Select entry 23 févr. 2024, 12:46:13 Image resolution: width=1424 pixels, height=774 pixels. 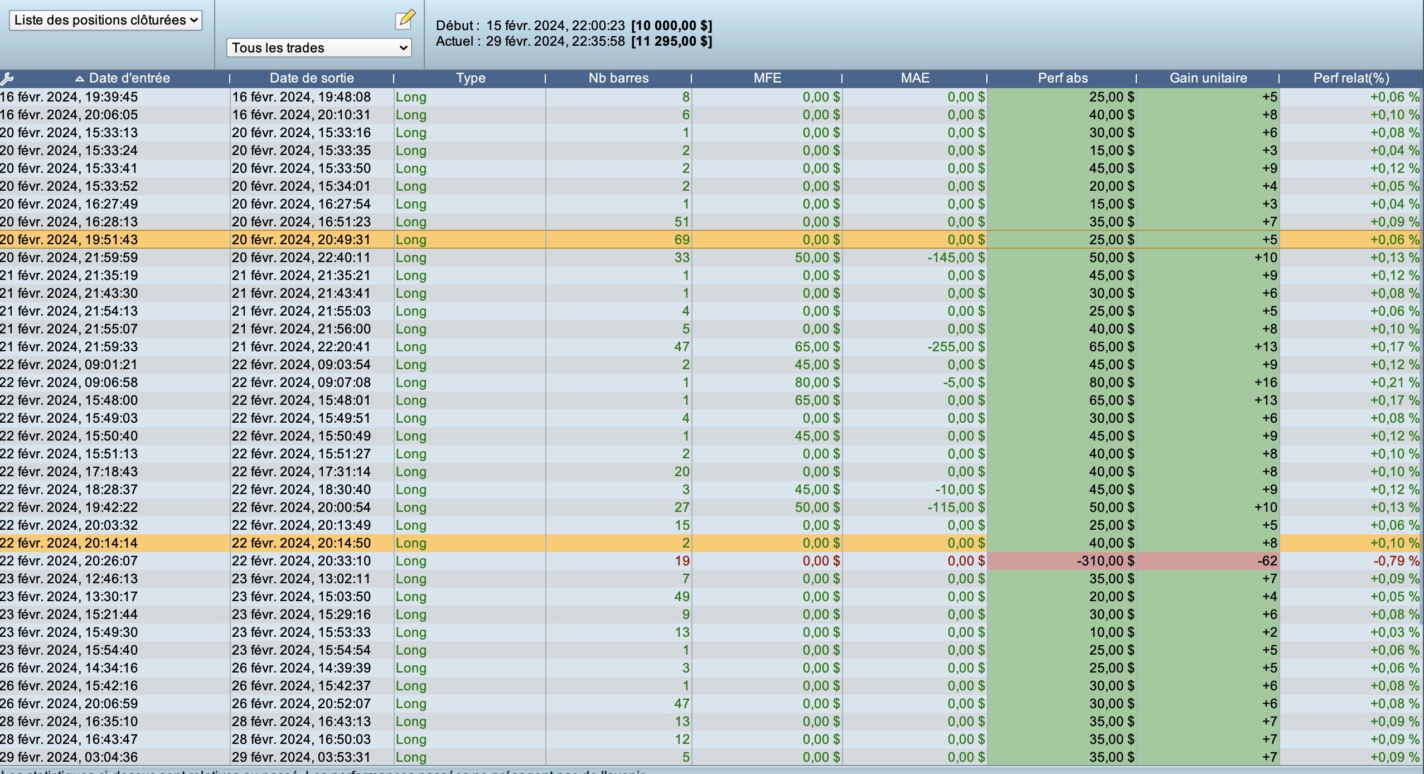(69, 579)
